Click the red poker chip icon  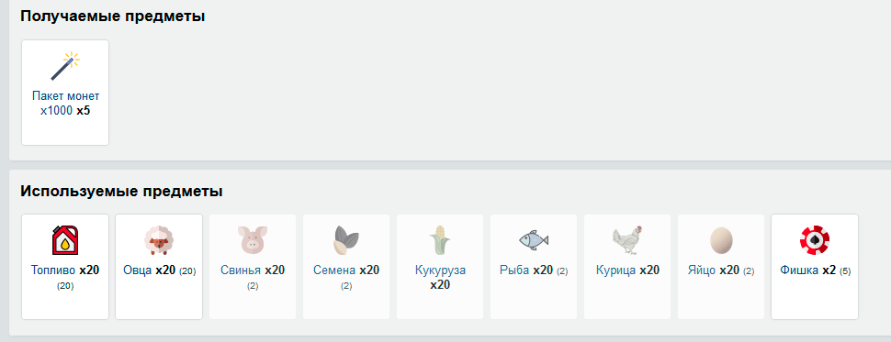click(814, 240)
